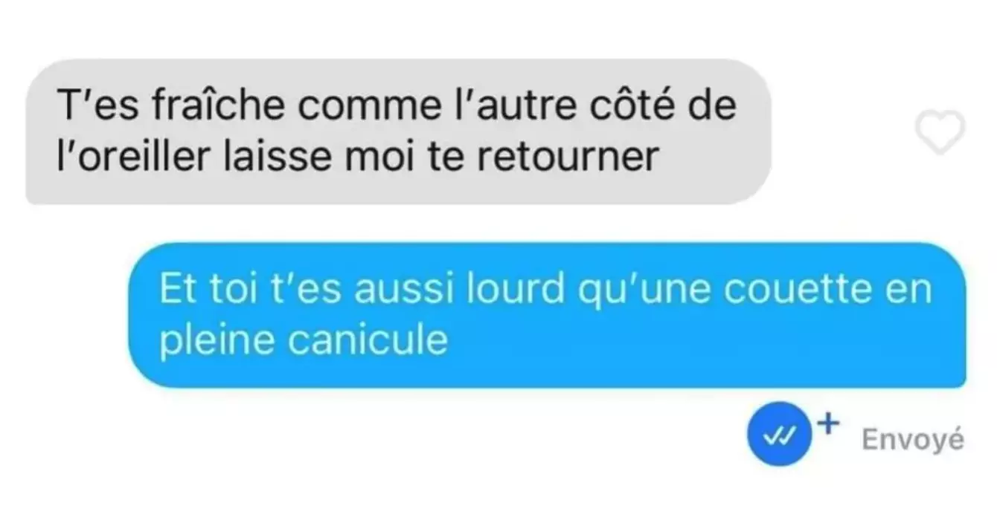Click the word 'couette' in the blue message
The height and width of the screenshot is (523, 997).
[811, 290]
